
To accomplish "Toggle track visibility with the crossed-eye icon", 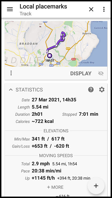I will click(101, 73).
